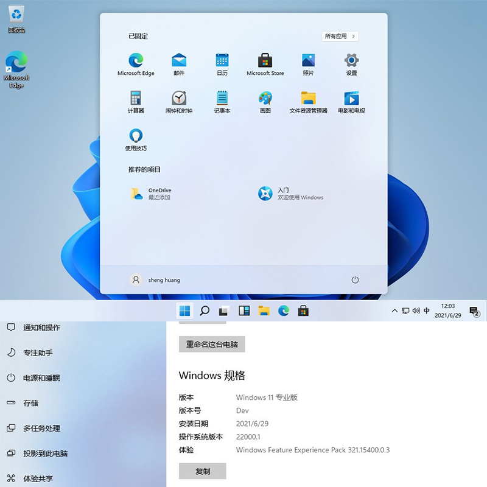Click Rename this PC (重命名这台电脑) button
Screen dimensions: 487x487
(212, 344)
